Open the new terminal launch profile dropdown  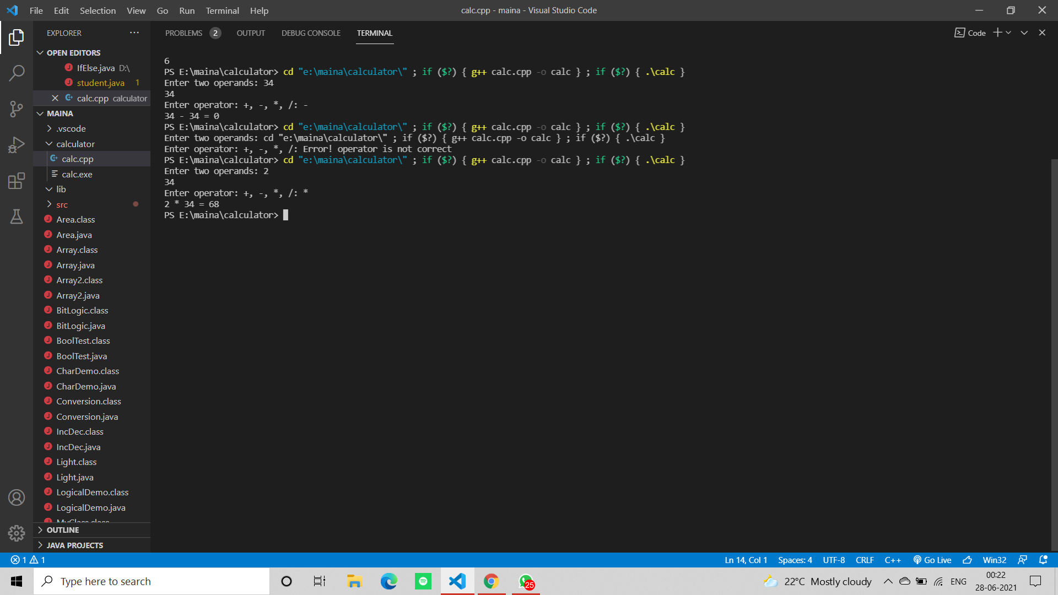(x=1008, y=33)
